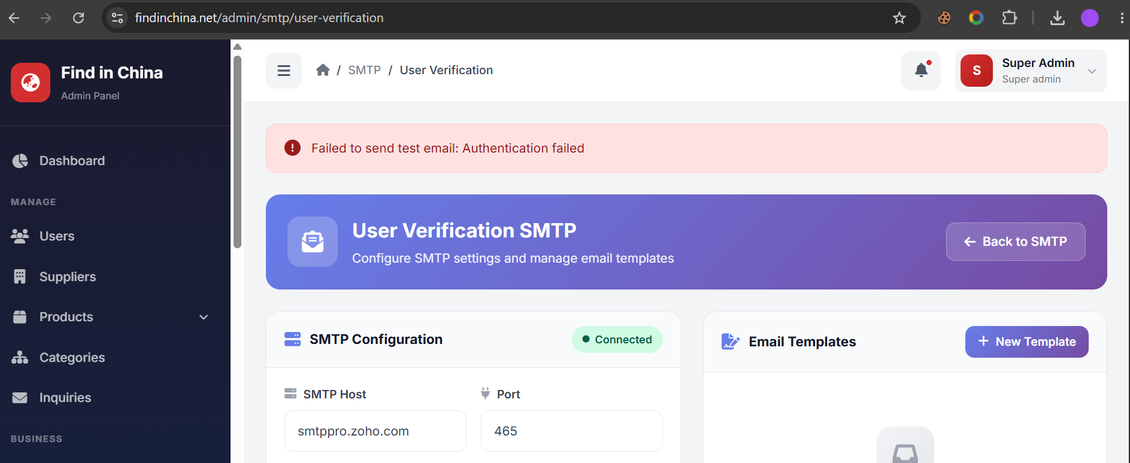This screenshot has height=463, width=1130.
Task: Open notifications bell icon
Action: click(x=921, y=71)
